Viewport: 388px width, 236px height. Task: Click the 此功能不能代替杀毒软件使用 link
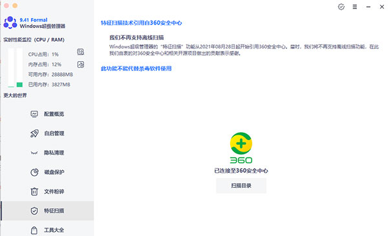click(x=136, y=68)
